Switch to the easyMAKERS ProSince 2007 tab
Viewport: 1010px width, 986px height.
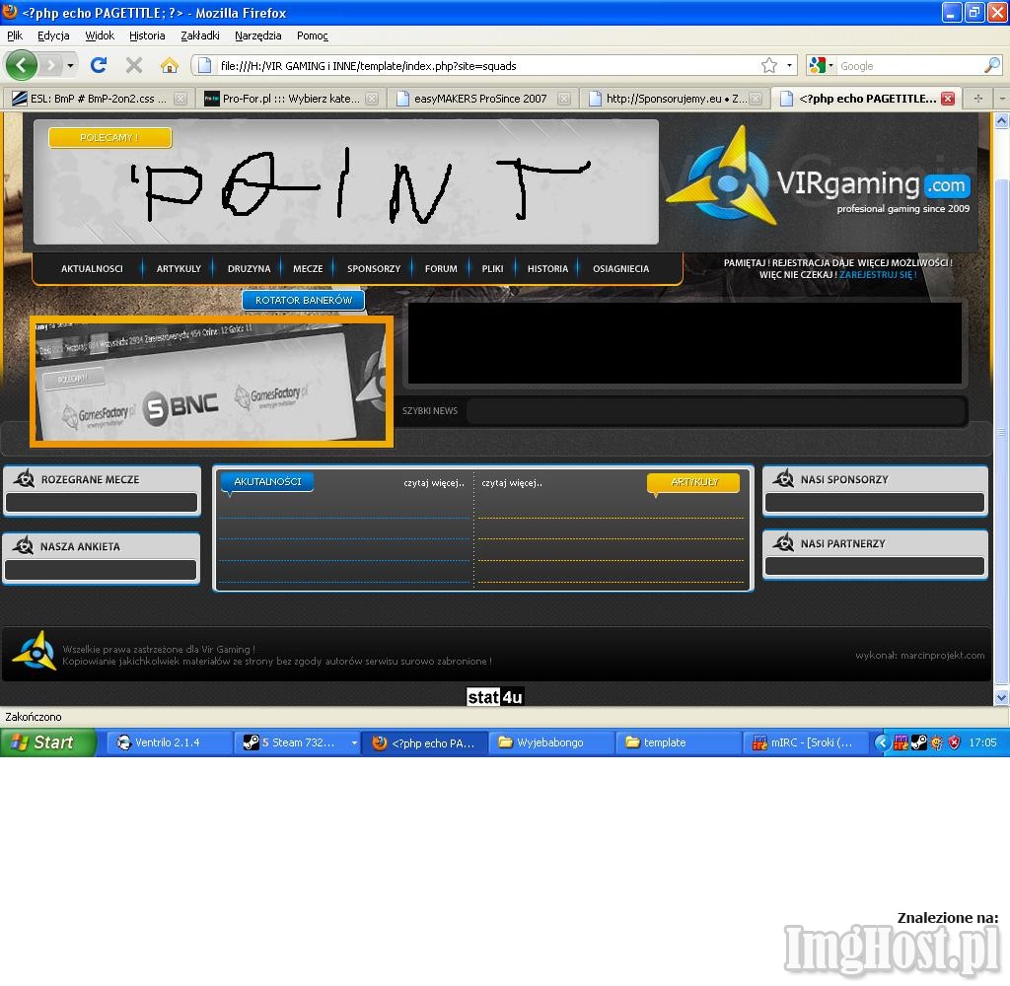pos(482,99)
